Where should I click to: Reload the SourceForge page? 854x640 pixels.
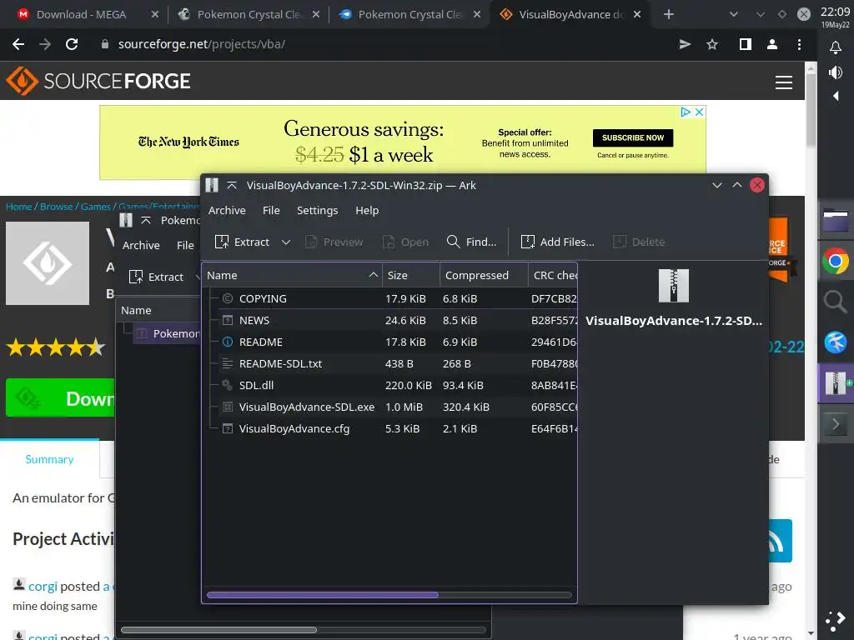click(x=72, y=45)
